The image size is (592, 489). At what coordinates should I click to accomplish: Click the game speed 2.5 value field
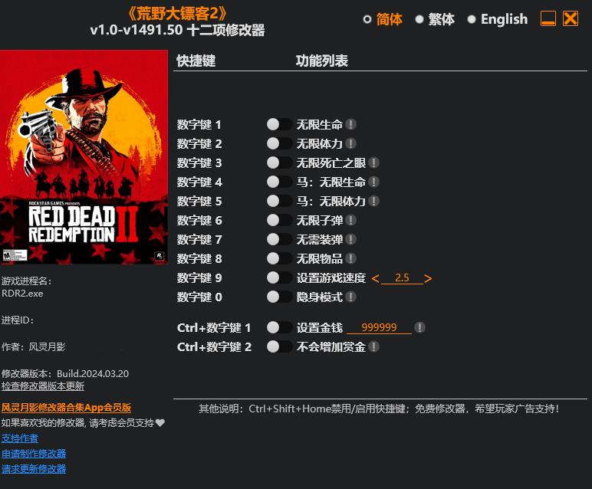[402, 278]
